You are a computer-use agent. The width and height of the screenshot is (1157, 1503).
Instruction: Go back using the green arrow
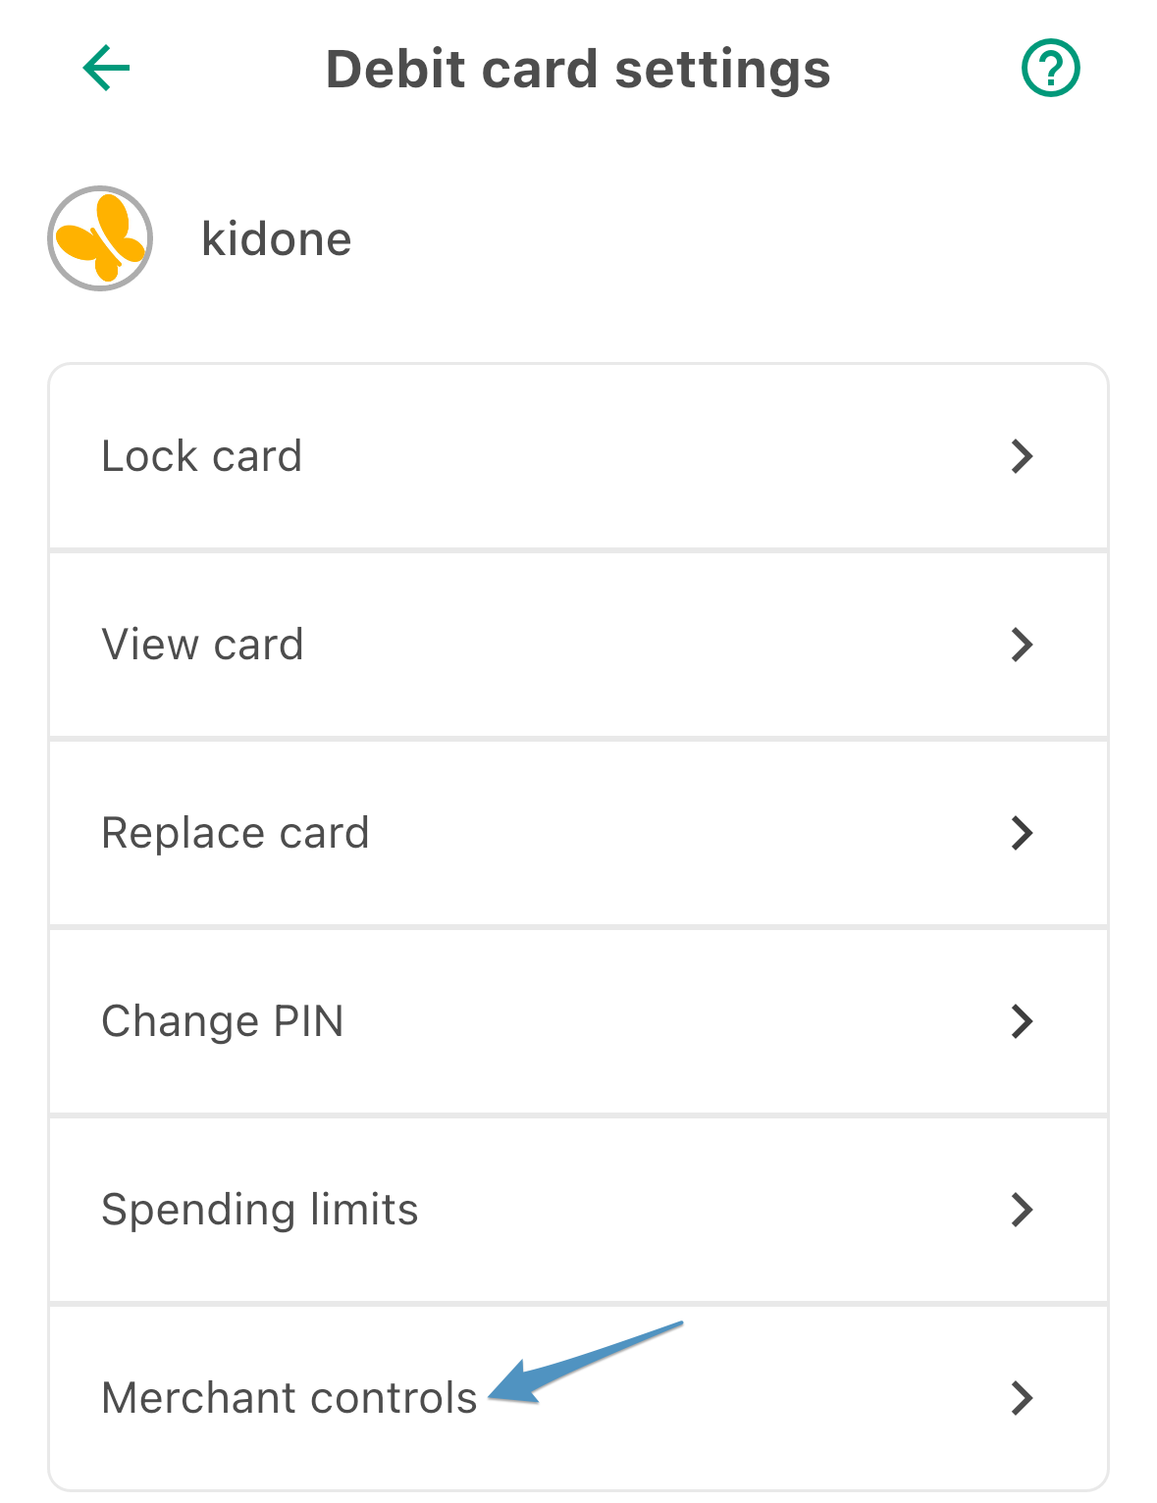pyautogui.click(x=106, y=68)
